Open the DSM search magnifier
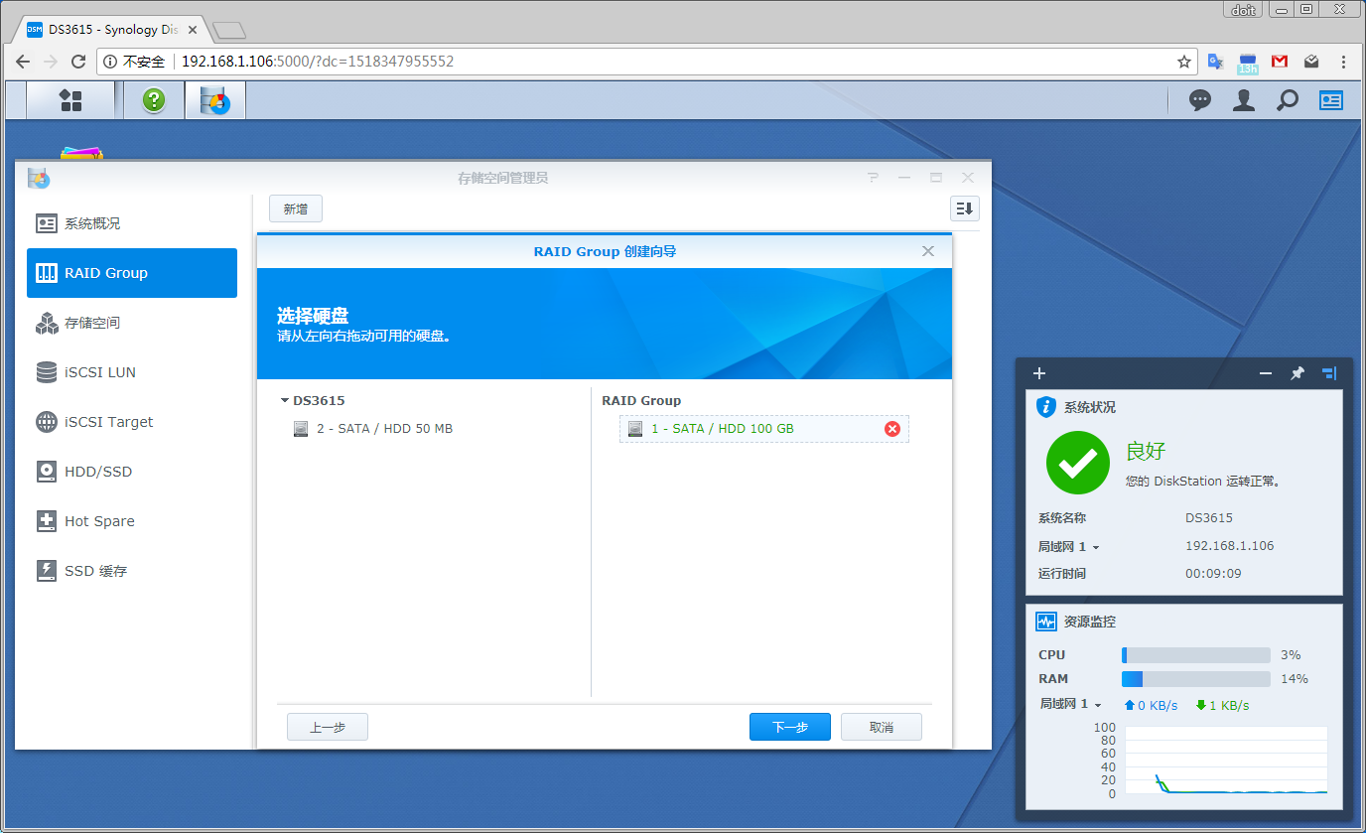 (1288, 100)
